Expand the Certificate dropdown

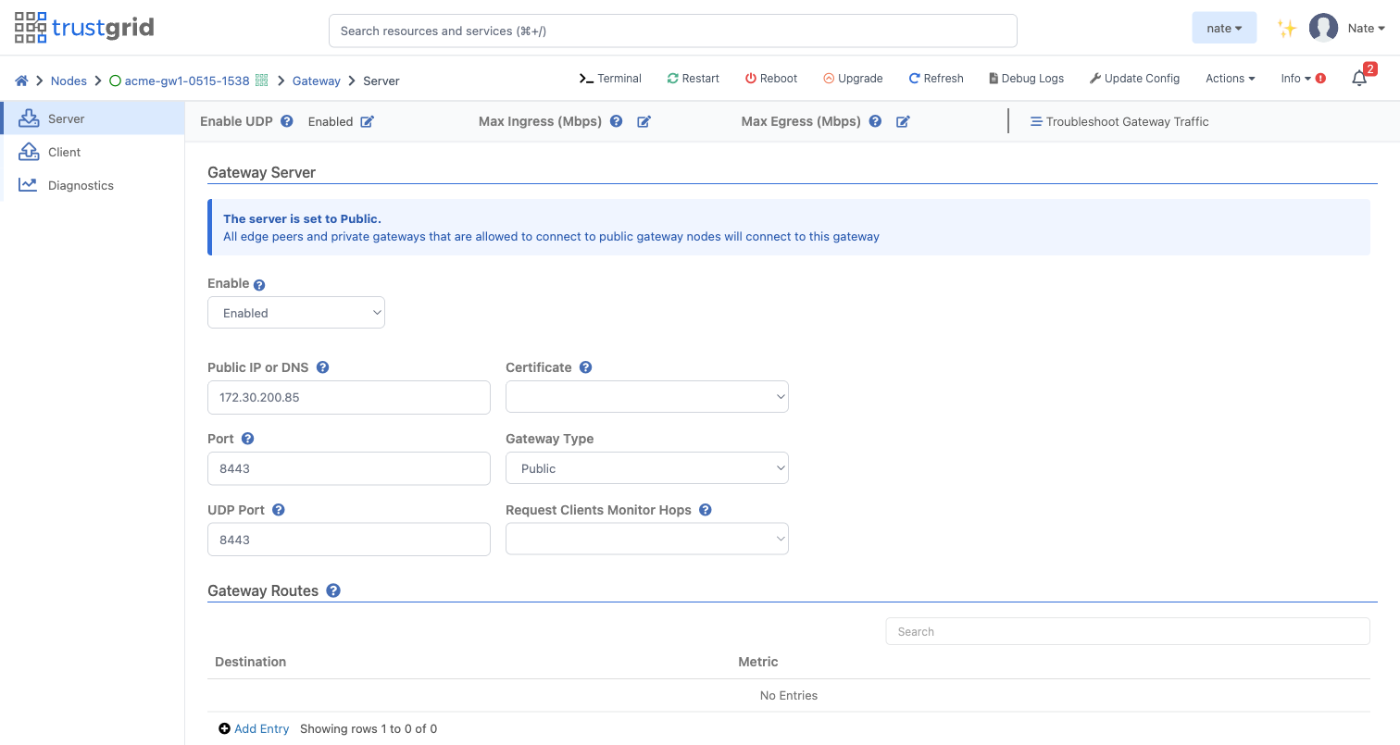pos(647,397)
